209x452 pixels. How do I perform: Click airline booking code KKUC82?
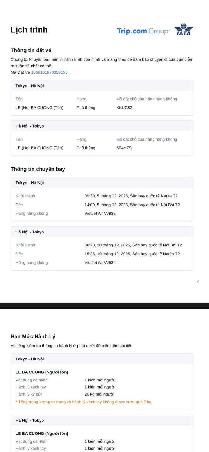pyautogui.click(x=124, y=108)
